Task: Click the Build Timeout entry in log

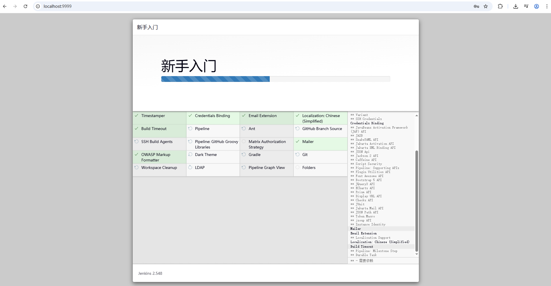Action: [x=362, y=247]
